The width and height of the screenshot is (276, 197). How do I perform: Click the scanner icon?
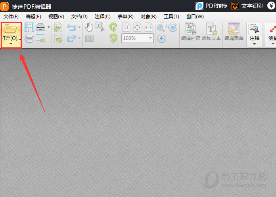pos(41,27)
